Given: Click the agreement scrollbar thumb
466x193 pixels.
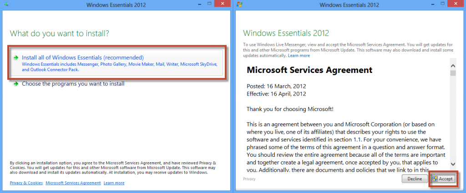Looking at the screenshot, I should tap(453, 73).
